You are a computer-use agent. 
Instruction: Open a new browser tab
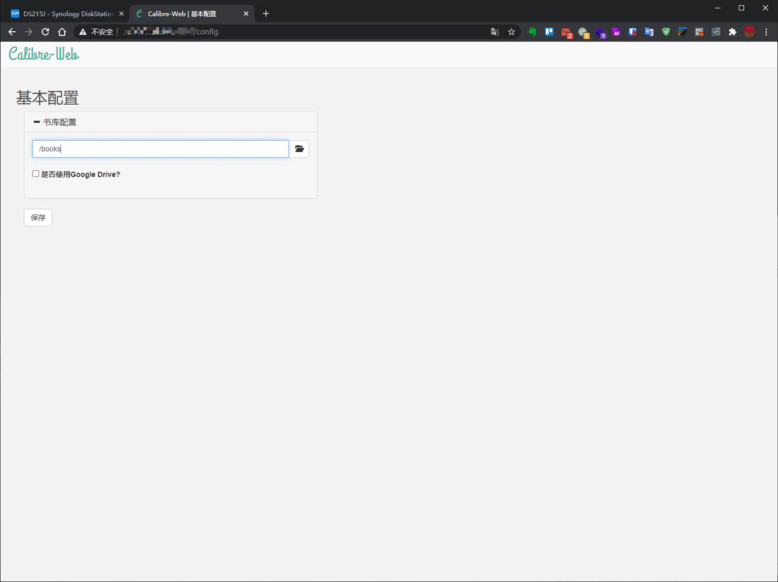tap(265, 14)
